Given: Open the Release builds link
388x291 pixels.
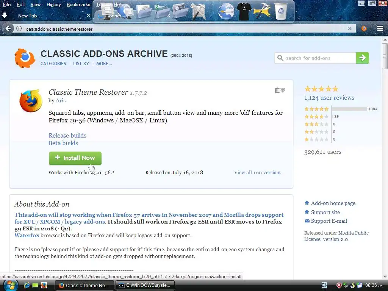Looking at the screenshot, I should 67,135.
